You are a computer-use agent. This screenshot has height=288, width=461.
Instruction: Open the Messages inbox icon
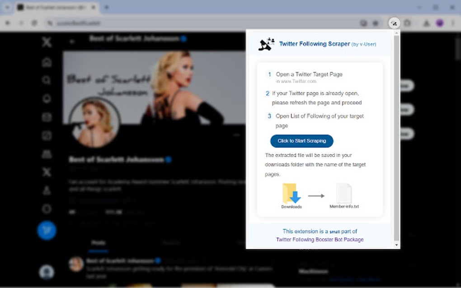tap(47, 116)
